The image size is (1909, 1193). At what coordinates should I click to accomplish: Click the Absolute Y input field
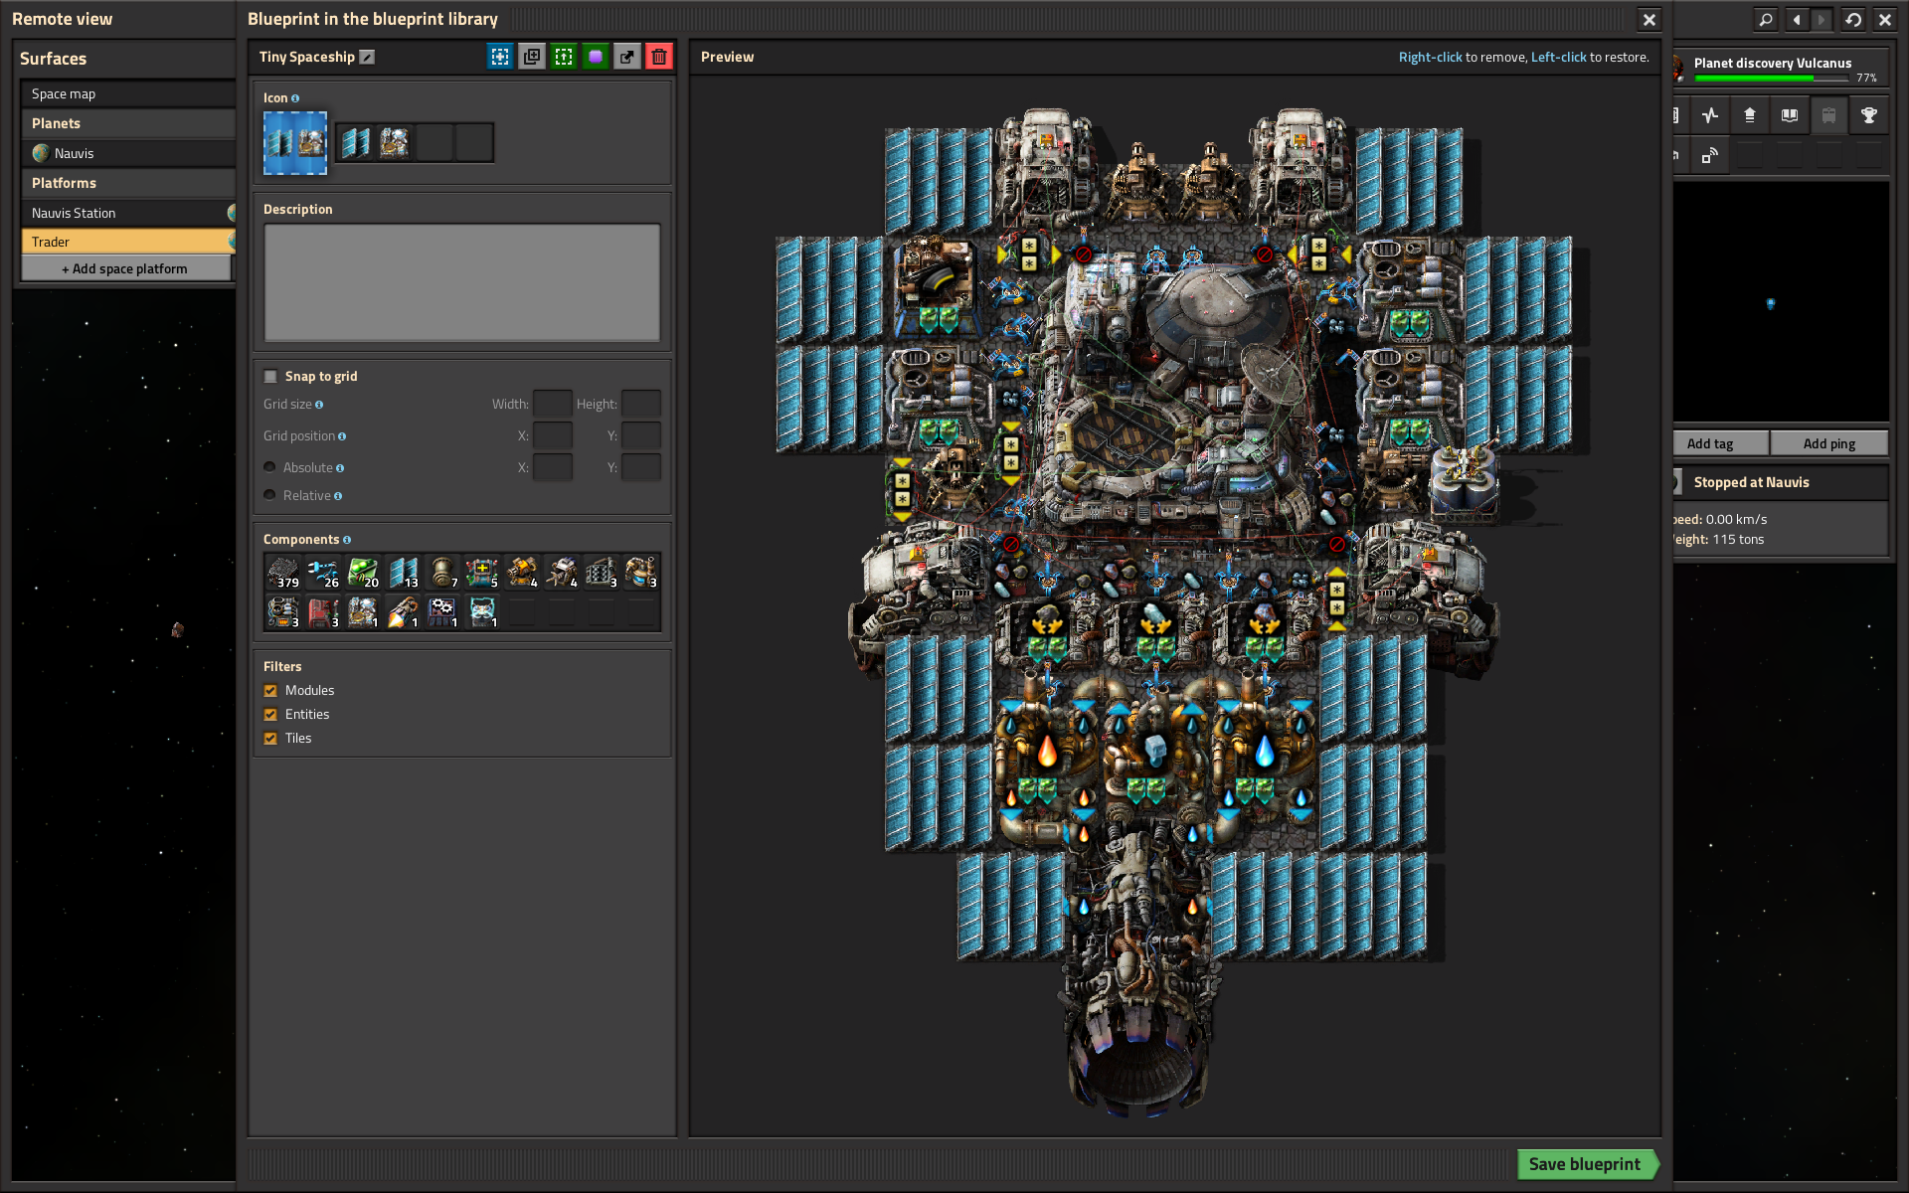[641, 467]
